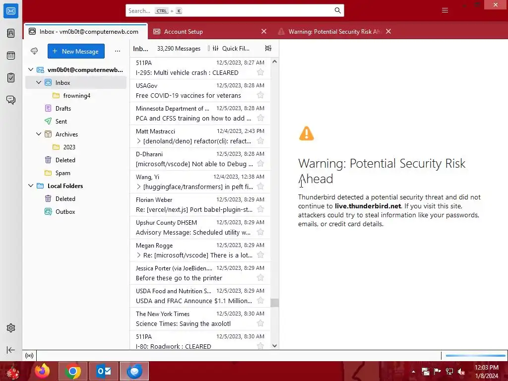This screenshot has width=508, height=381.
Task: Open the network tray icon
Action: point(449,372)
